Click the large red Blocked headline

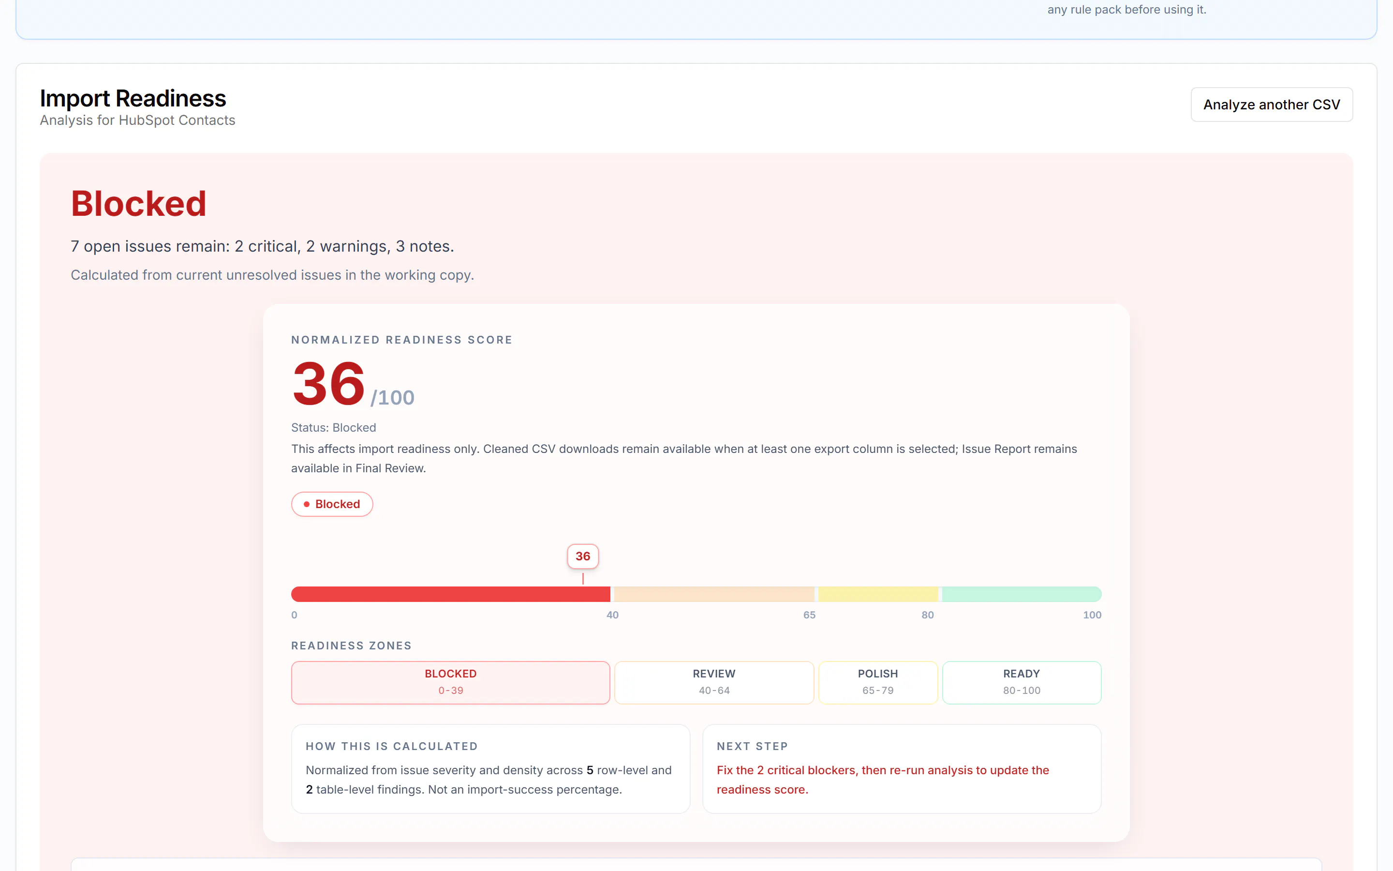point(139,203)
